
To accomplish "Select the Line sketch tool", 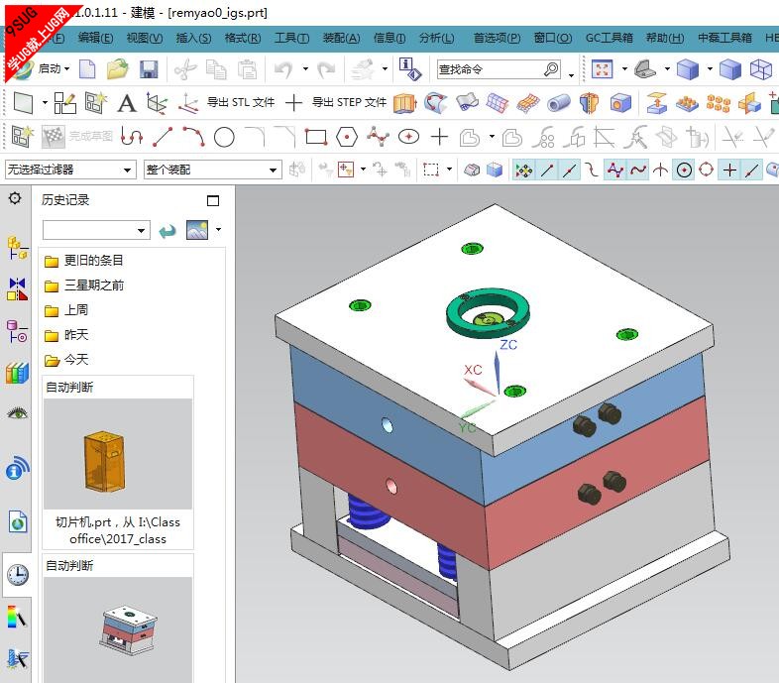I will click(163, 137).
